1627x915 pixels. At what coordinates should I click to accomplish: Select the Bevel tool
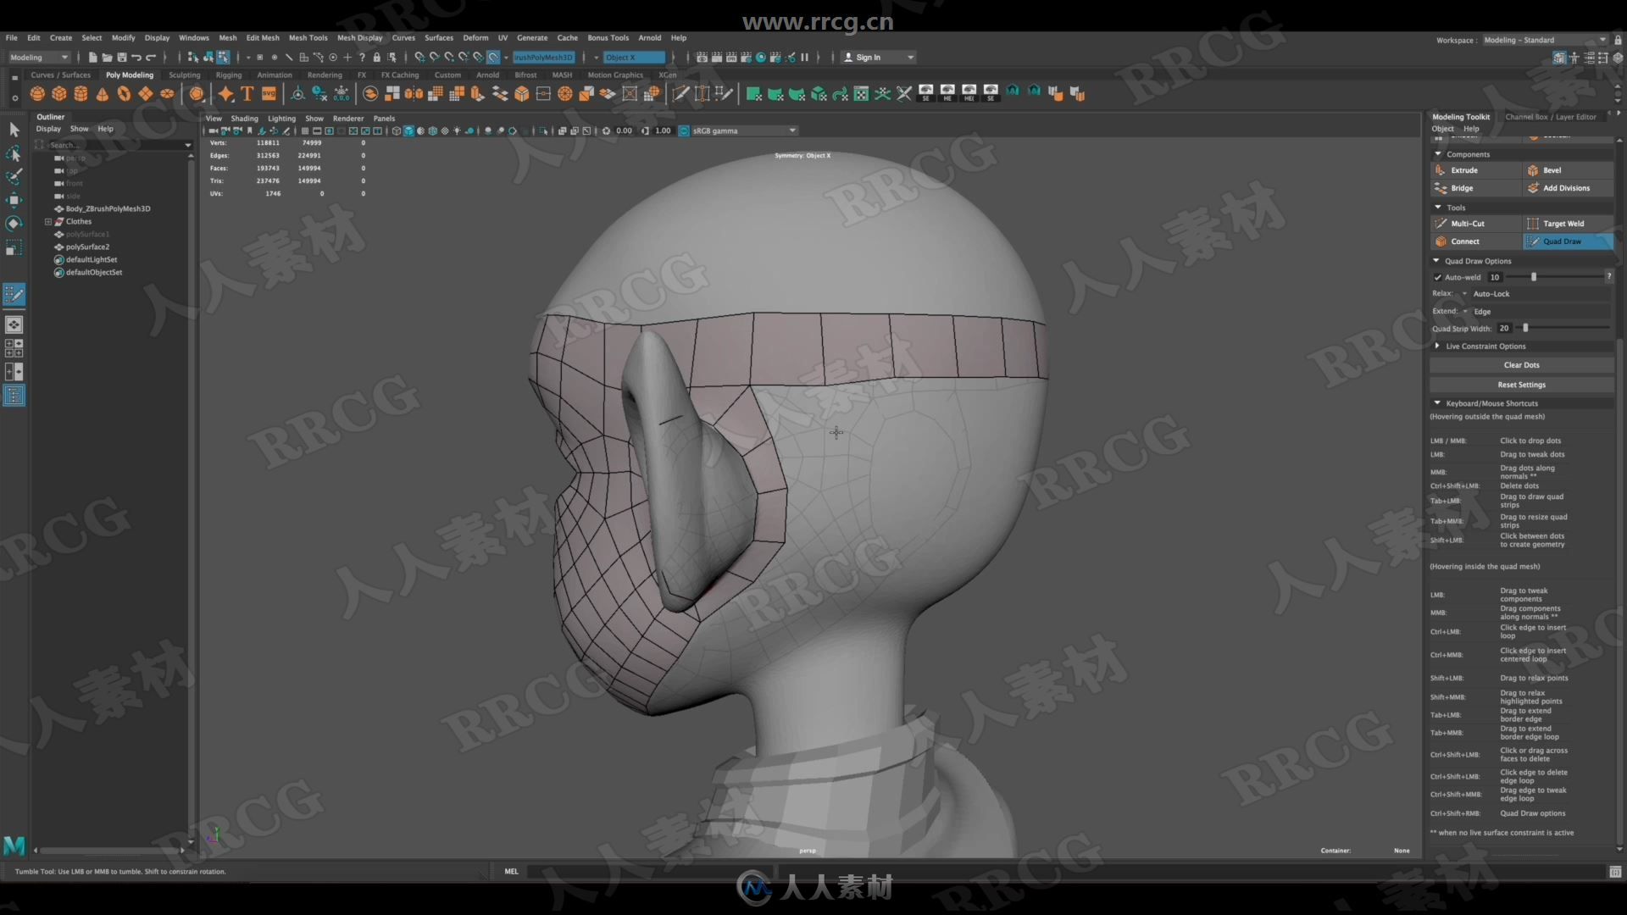click(1552, 169)
